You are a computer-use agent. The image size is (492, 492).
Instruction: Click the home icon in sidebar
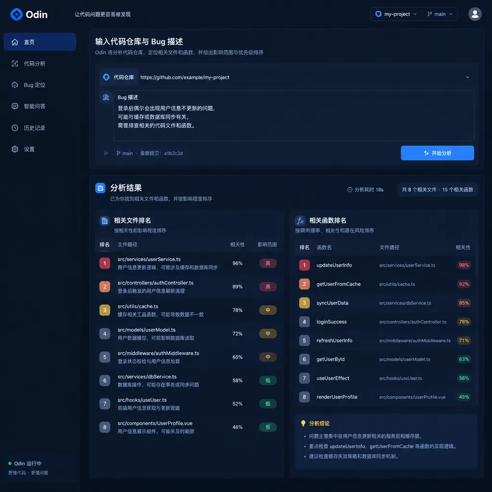coord(15,42)
